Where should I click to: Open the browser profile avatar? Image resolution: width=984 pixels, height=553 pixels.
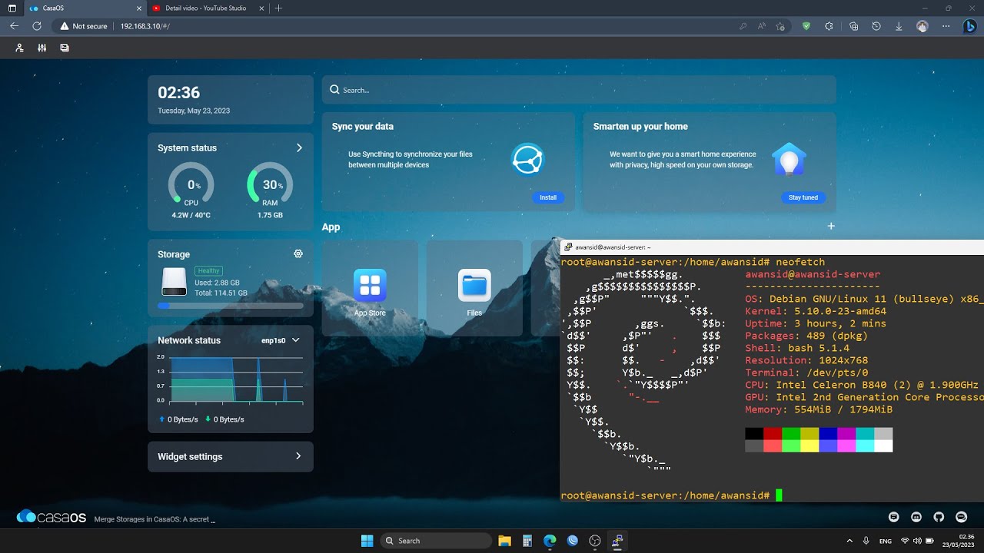(x=922, y=26)
